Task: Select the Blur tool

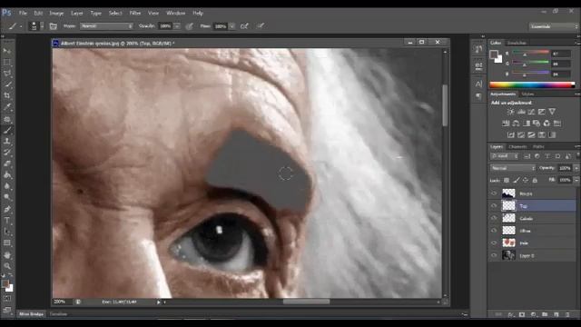Action: tap(7, 186)
